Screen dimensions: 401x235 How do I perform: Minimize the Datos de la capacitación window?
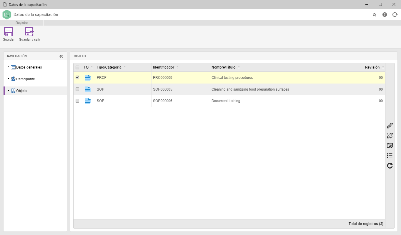click(367, 4)
